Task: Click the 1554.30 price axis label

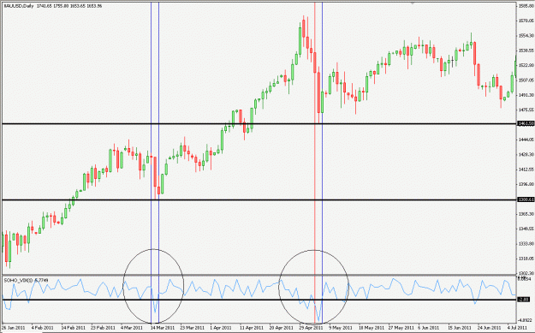Action: pyautogui.click(x=526, y=35)
